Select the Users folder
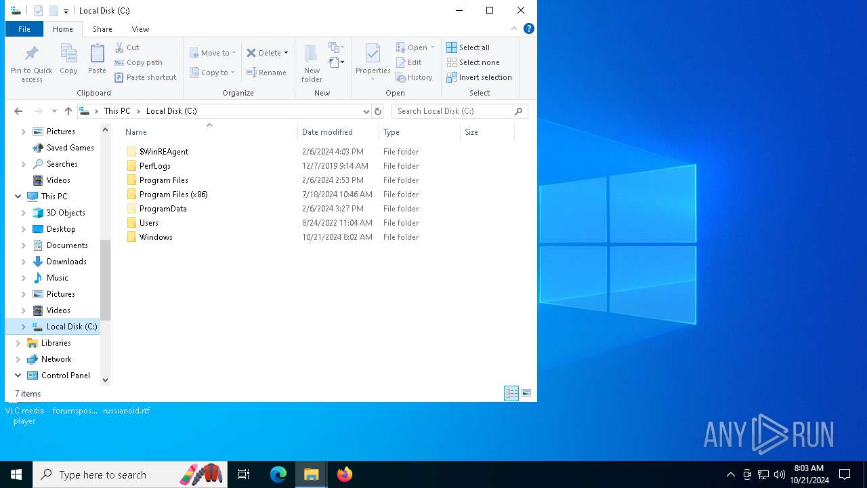 point(149,223)
